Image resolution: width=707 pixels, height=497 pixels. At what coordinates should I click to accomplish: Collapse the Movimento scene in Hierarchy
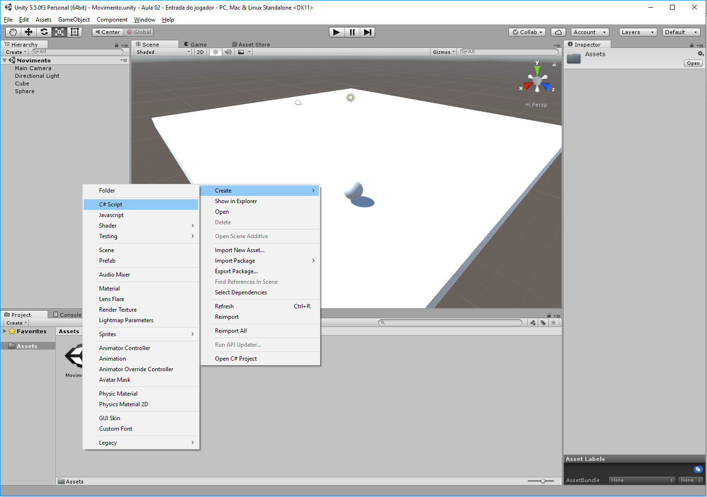(x=5, y=61)
